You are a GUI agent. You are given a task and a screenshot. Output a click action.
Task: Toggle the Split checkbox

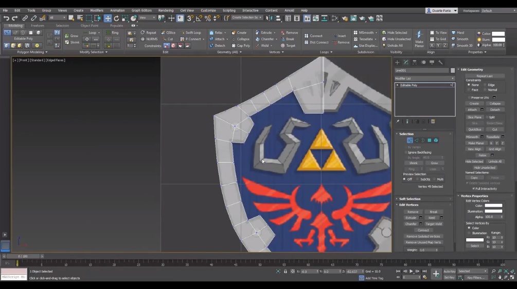pyautogui.click(x=487, y=117)
